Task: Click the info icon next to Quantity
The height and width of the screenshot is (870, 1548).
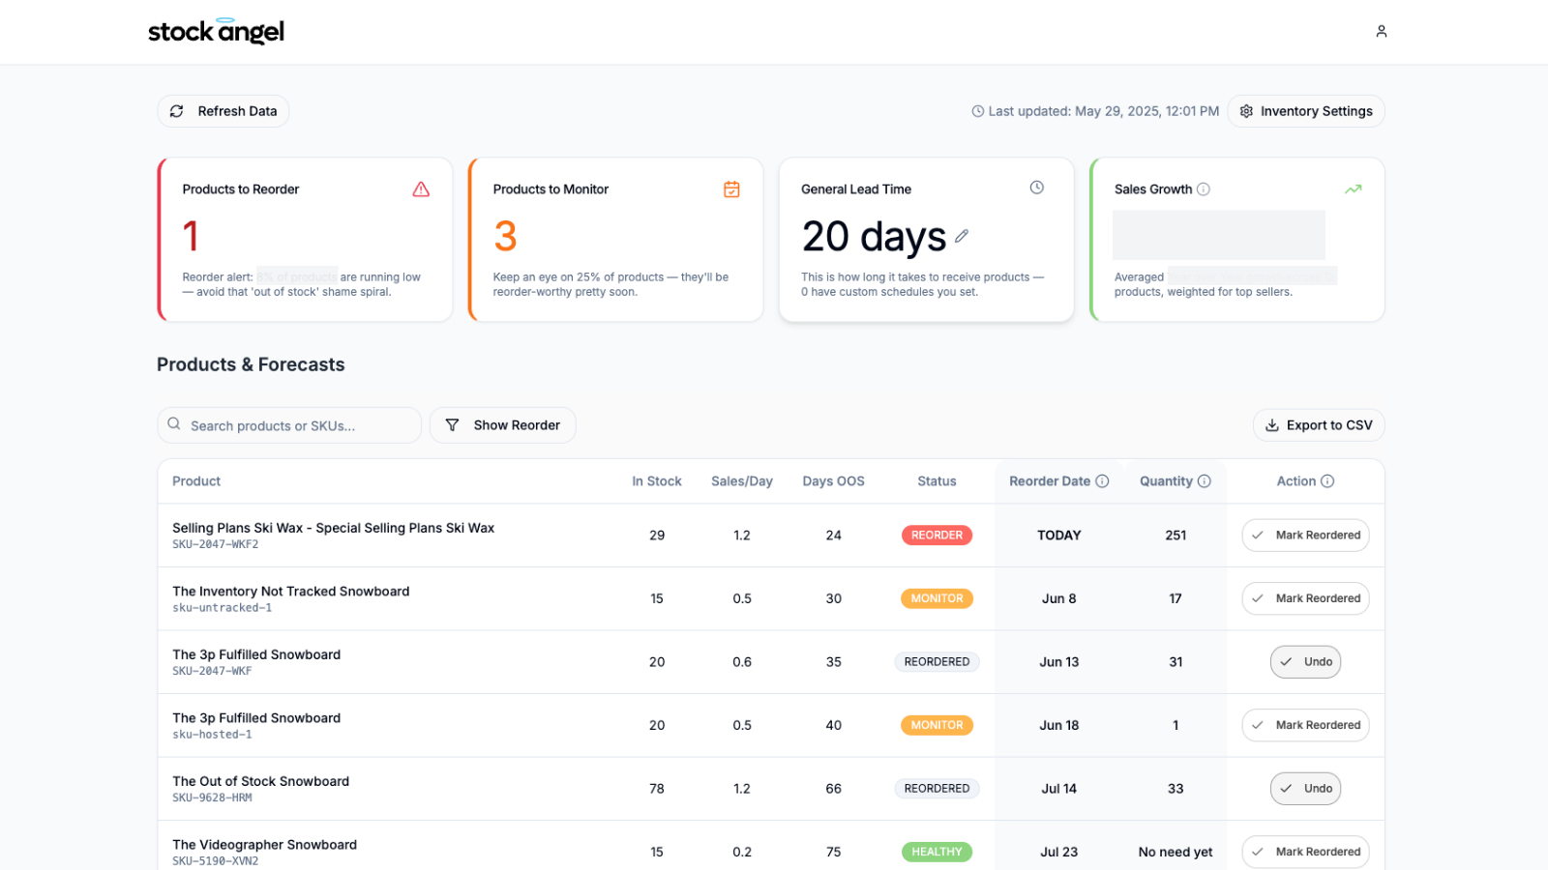Action: 1204,481
